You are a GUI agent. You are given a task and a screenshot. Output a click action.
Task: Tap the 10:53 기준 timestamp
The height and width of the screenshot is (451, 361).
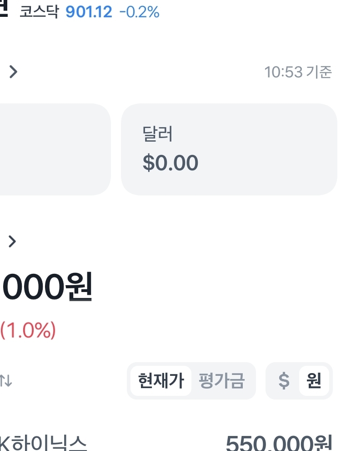298,72
